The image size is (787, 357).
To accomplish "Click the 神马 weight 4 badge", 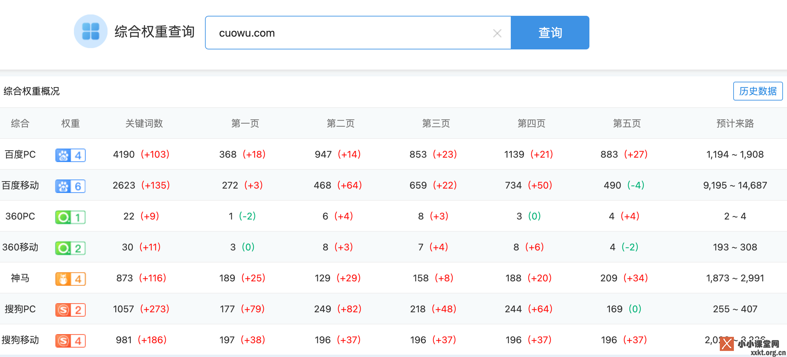I will point(71,279).
